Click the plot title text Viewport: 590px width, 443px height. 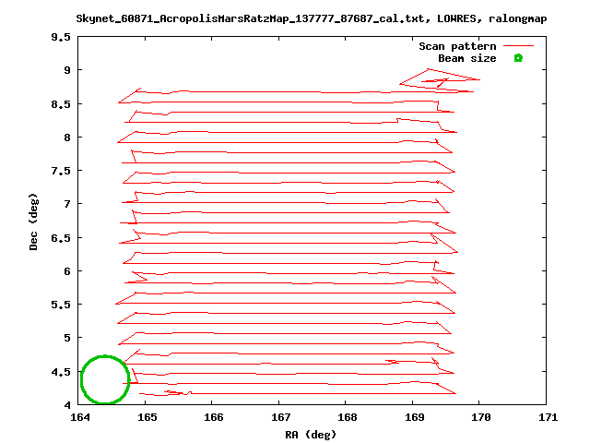click(x=312, y=18)
